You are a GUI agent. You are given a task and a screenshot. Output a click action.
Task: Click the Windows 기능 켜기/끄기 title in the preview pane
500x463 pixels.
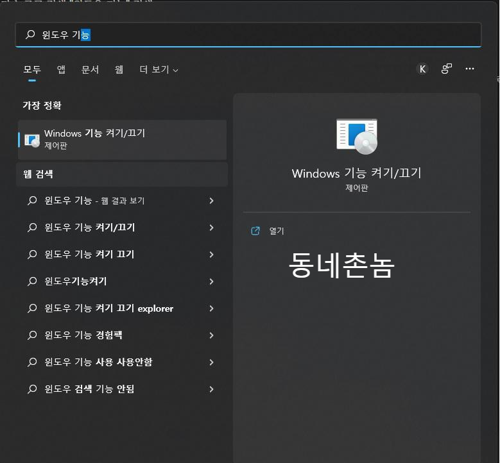click(357, 173)
